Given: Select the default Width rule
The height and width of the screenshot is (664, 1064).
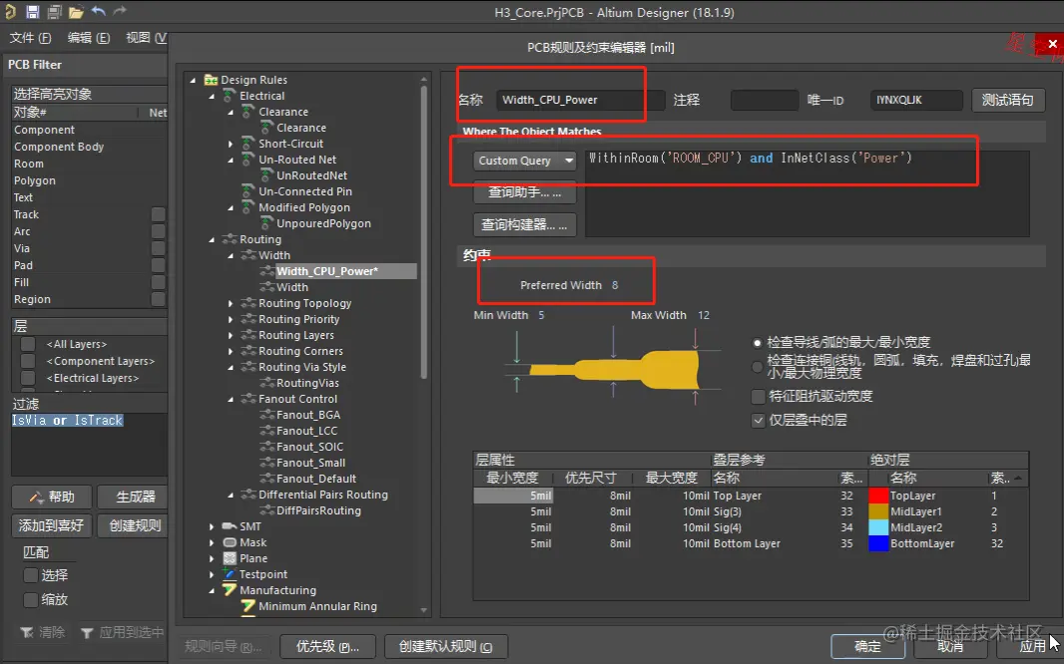Looking at the screenshot, I should click(291, 287).
